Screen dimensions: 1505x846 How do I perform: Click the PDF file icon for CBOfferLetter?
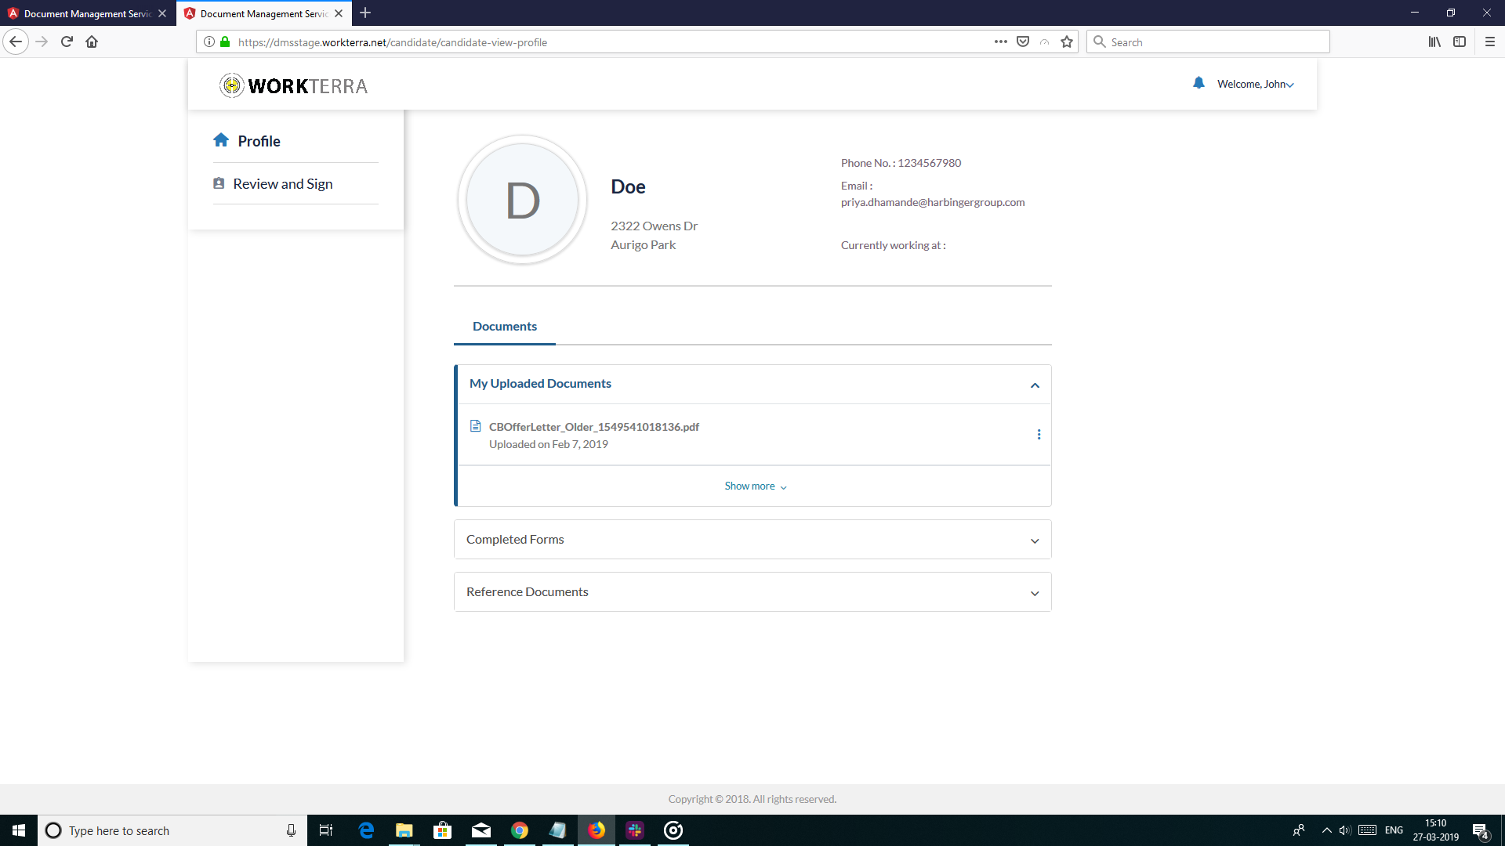tap(475, 426)
